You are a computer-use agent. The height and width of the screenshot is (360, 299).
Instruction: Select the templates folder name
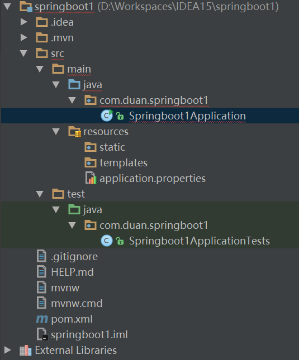124,163
